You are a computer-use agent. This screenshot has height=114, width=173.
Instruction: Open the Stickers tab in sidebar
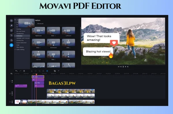(11, 40)
